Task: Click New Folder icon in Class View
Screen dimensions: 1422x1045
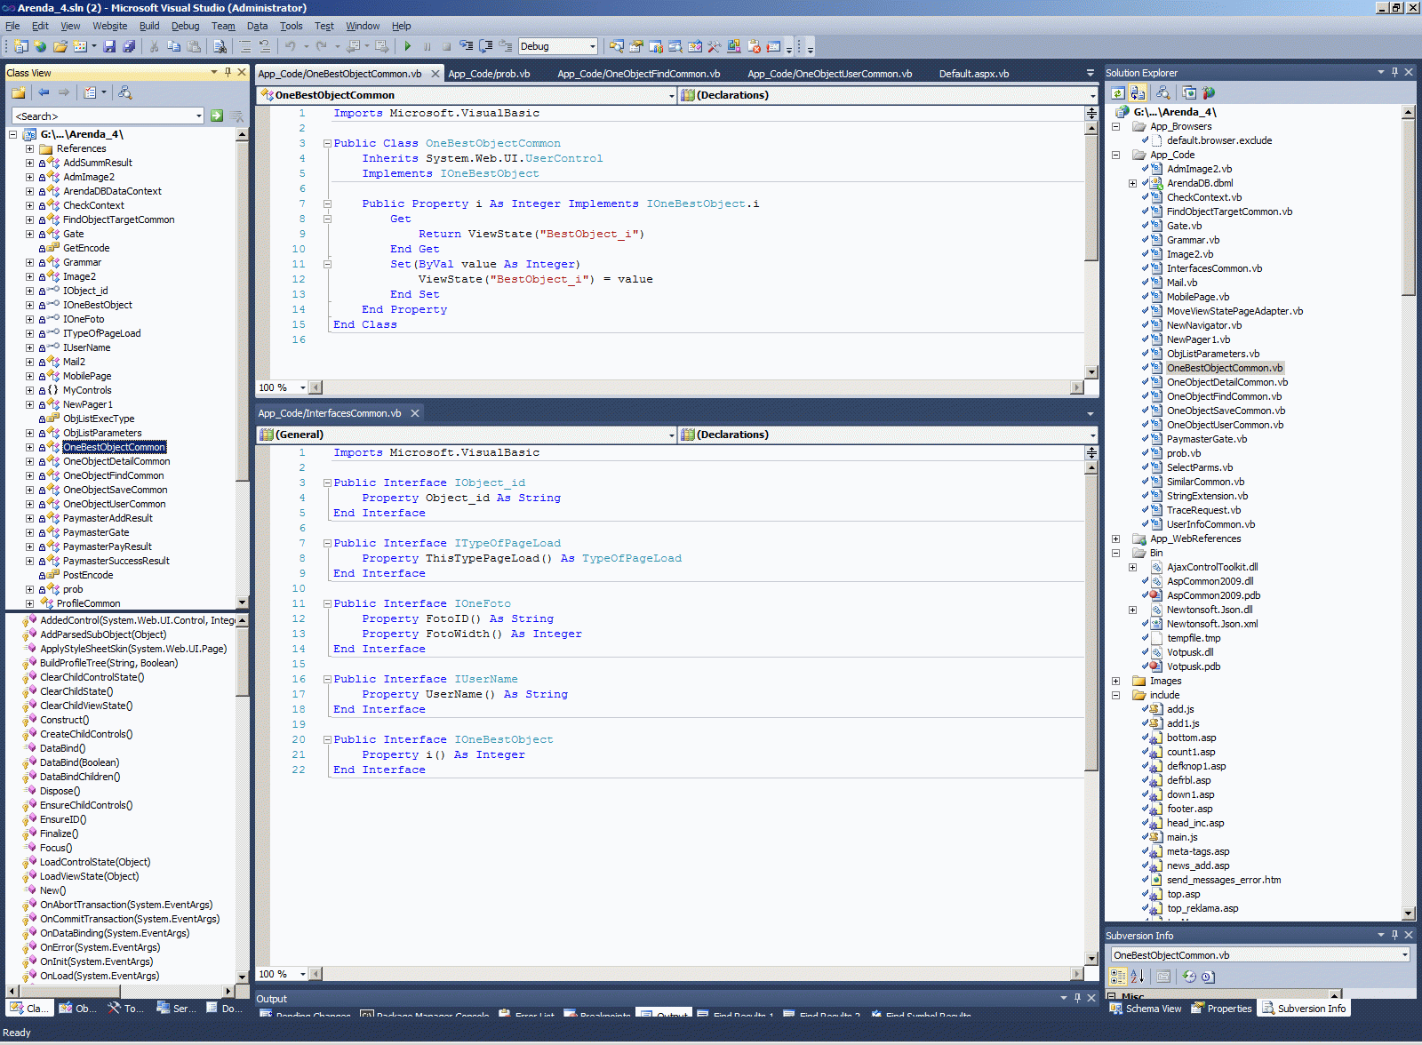Action: tap(18, 92)
